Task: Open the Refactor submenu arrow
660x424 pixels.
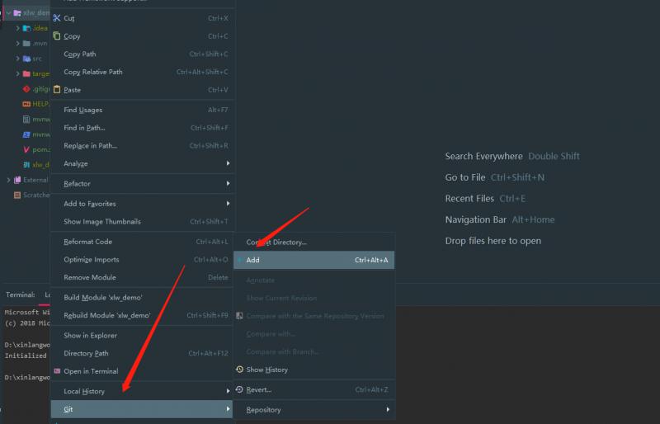Action: [x=228, y=184]
